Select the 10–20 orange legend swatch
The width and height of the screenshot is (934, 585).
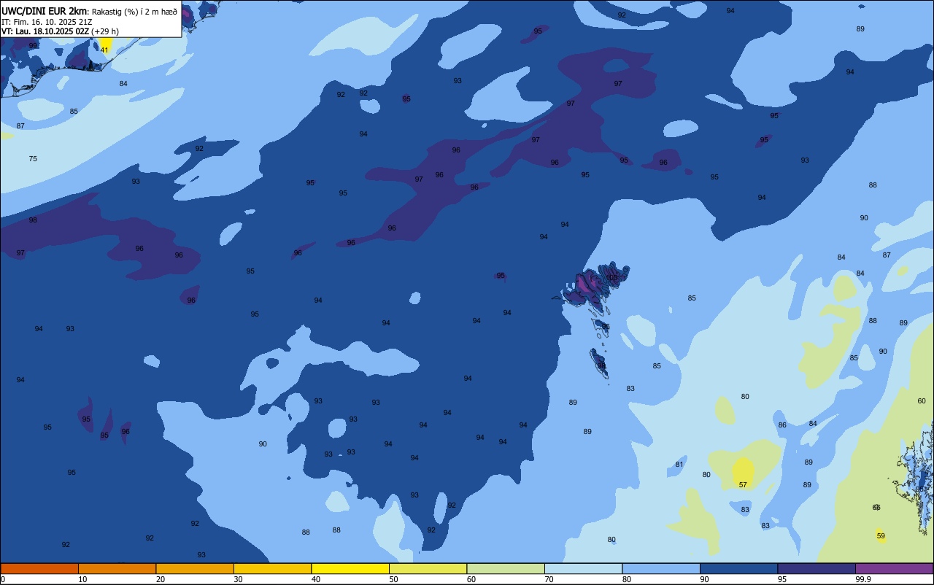click(117, 568)
